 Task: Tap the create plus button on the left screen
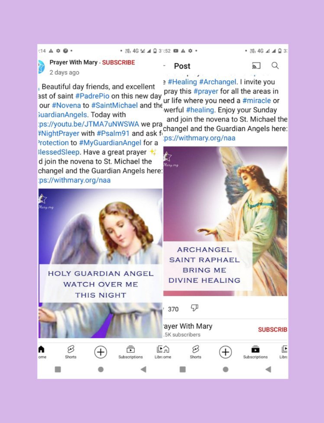click(x=100, y=352)
